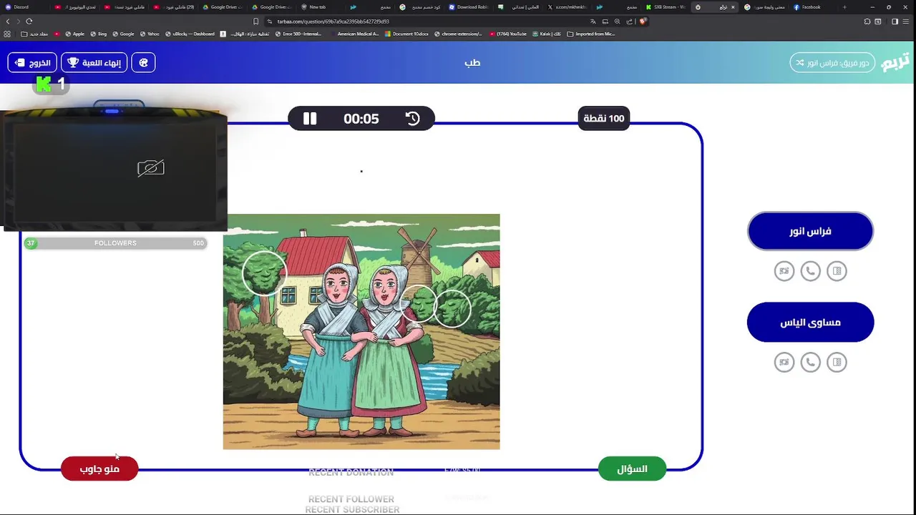Click the 100 نقطة points badge
This screenshot has width=916, height=515.
click(x=604, y=118)
